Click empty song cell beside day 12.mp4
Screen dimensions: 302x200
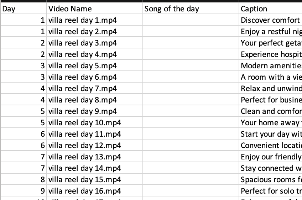point(191,146)
